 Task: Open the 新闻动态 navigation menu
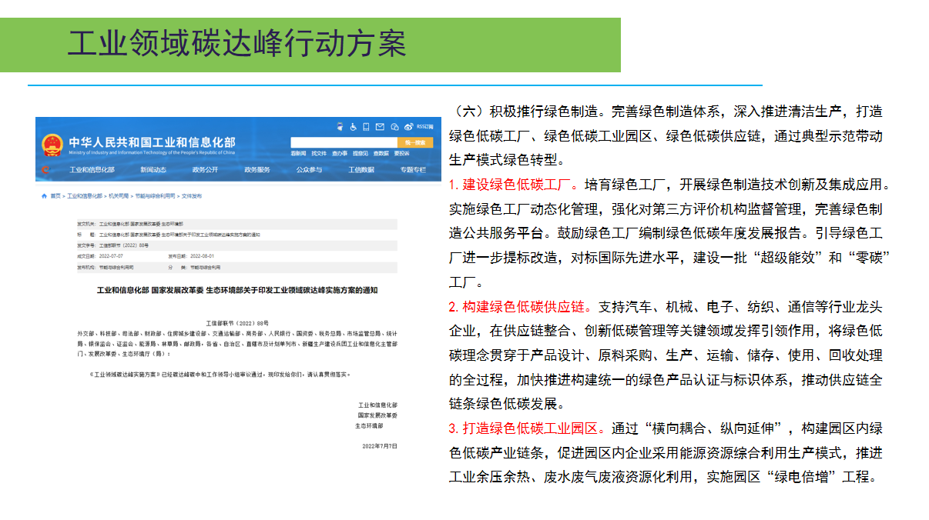click(x=153, y=170)
